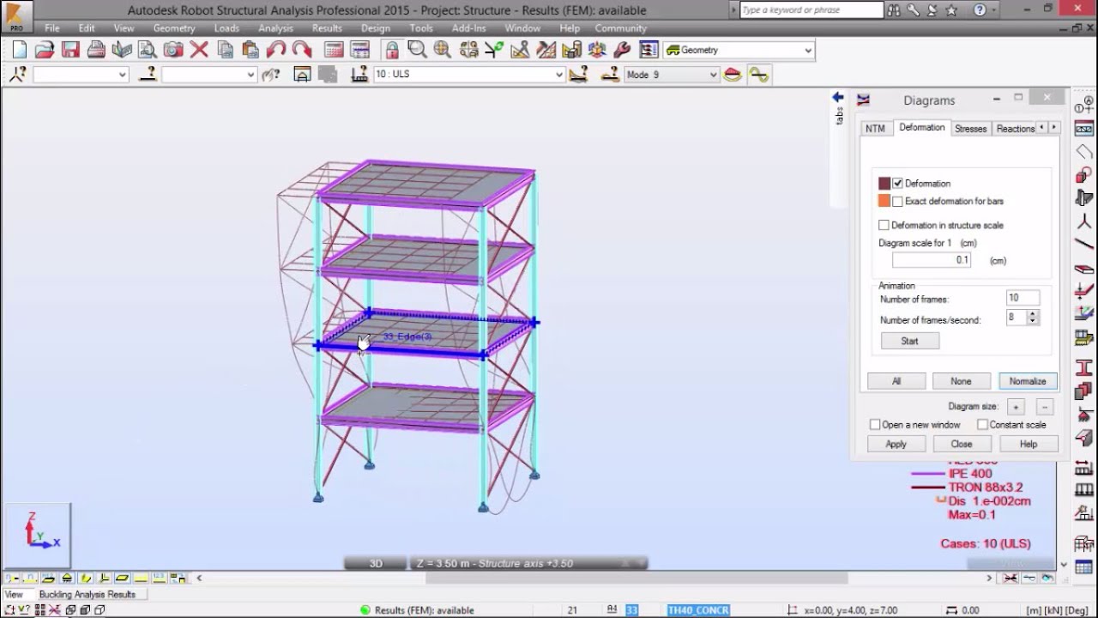The image size is (1098, 618).
Task: Save project using the floppy disk icon
Action: [70, 50]
